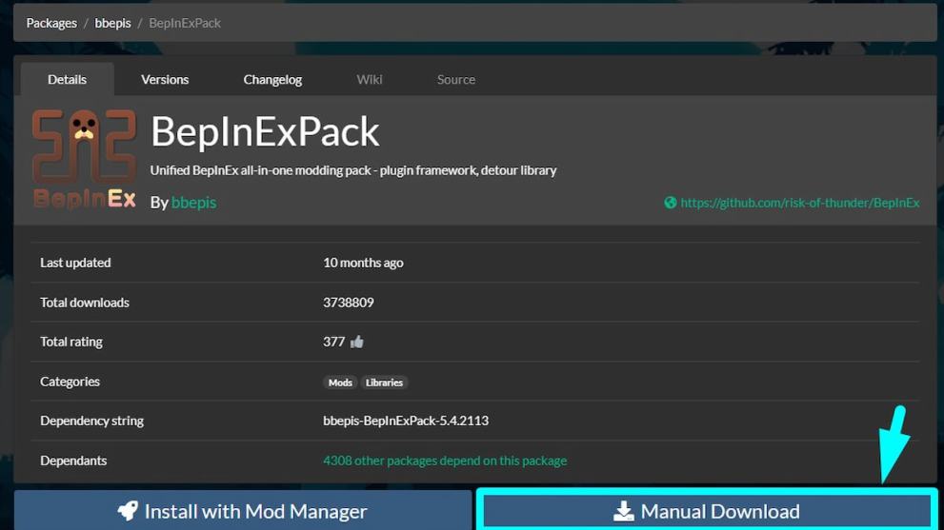Click the '10 months ago' value
Screen dimensions: 944x530
point(363,263)
